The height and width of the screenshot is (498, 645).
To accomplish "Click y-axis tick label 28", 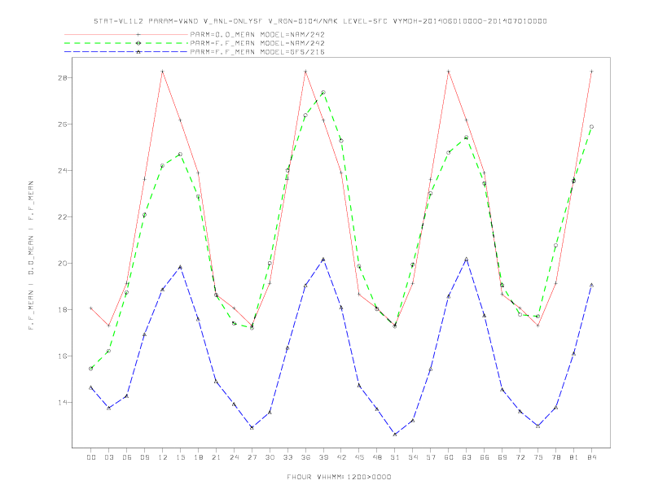I will (x=63, y=77).
